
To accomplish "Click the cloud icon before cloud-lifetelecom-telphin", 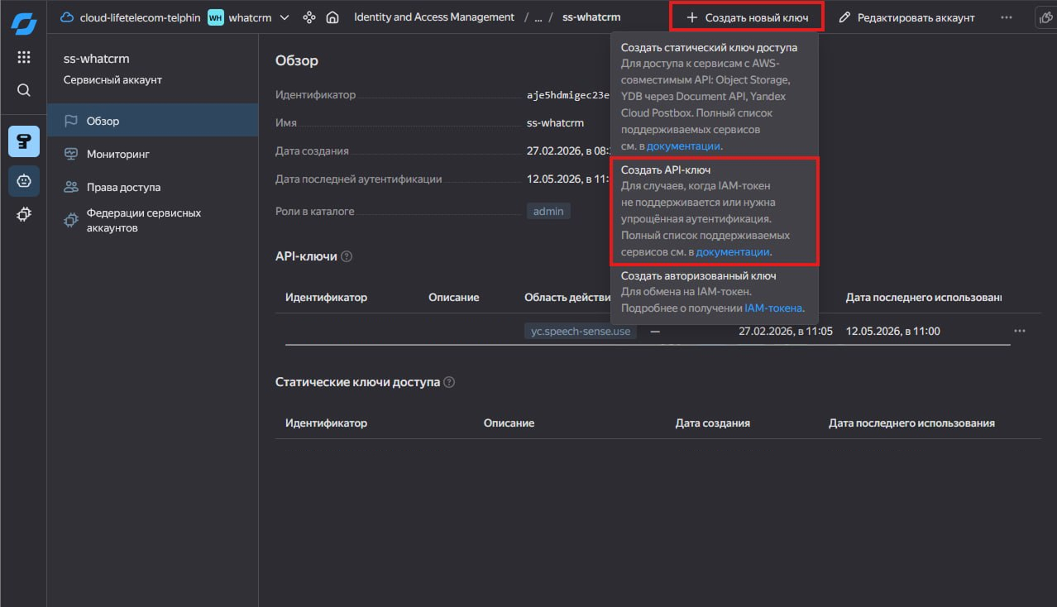I will pos(67,17).
